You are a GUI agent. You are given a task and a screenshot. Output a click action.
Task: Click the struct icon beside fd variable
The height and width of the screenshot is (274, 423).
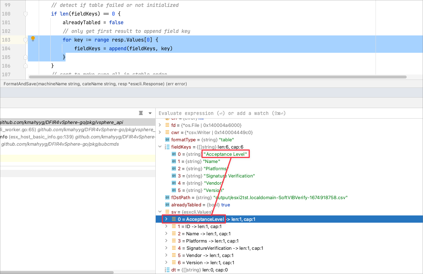167,125
